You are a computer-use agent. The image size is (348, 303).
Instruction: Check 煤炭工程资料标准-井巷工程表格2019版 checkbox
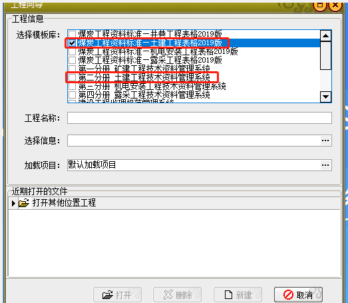coord(72,34)
